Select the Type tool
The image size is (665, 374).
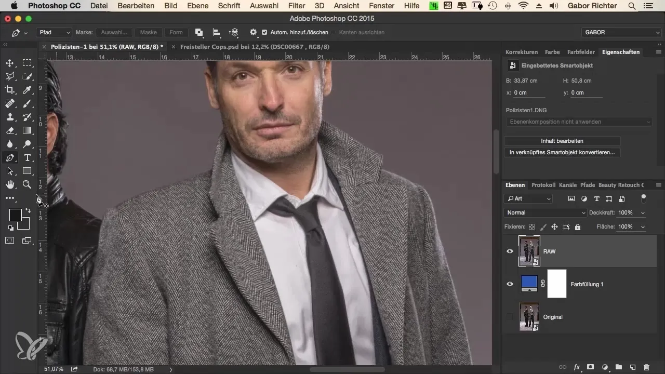[x=27, y=157]
